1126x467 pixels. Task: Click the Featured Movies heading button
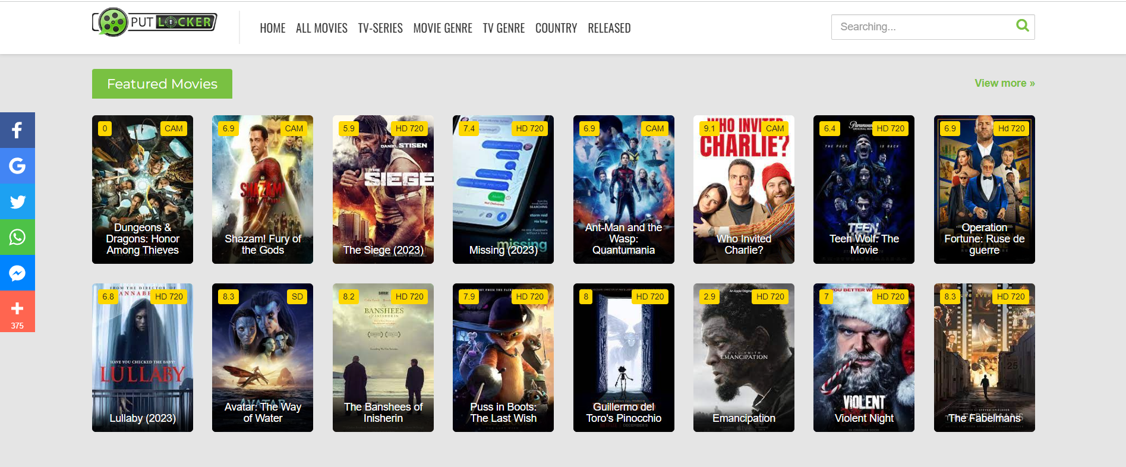tap(162, 84)
